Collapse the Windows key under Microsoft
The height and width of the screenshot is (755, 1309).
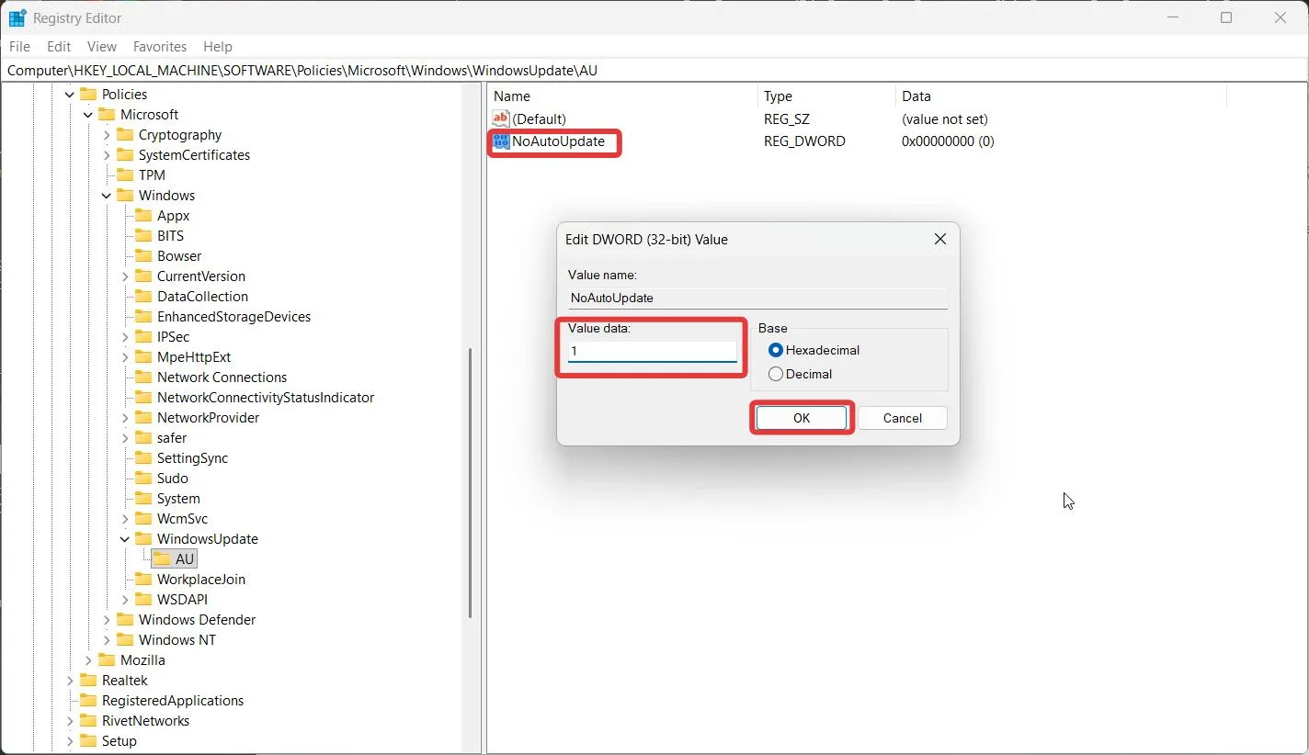pos(107,196)
